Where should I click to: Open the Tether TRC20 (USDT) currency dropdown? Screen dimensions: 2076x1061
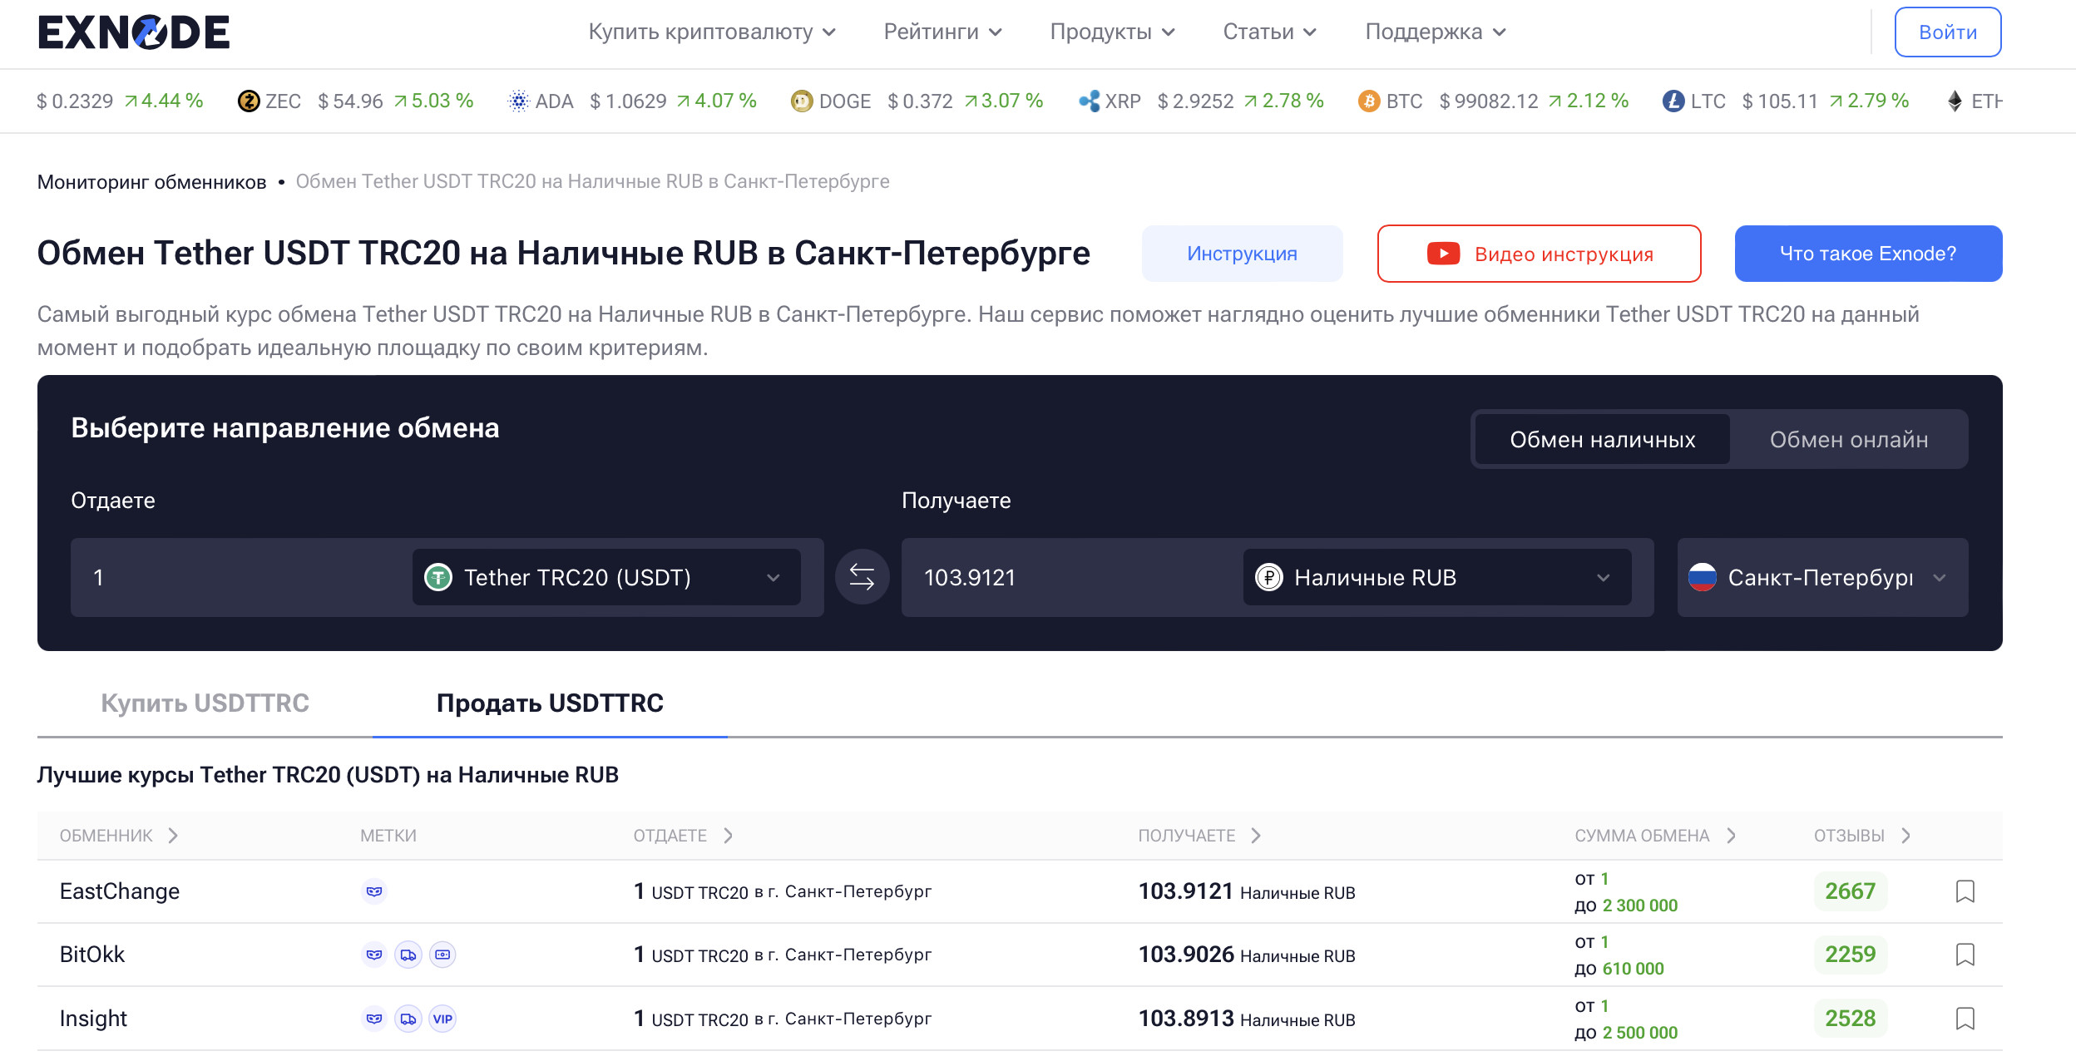605,577
